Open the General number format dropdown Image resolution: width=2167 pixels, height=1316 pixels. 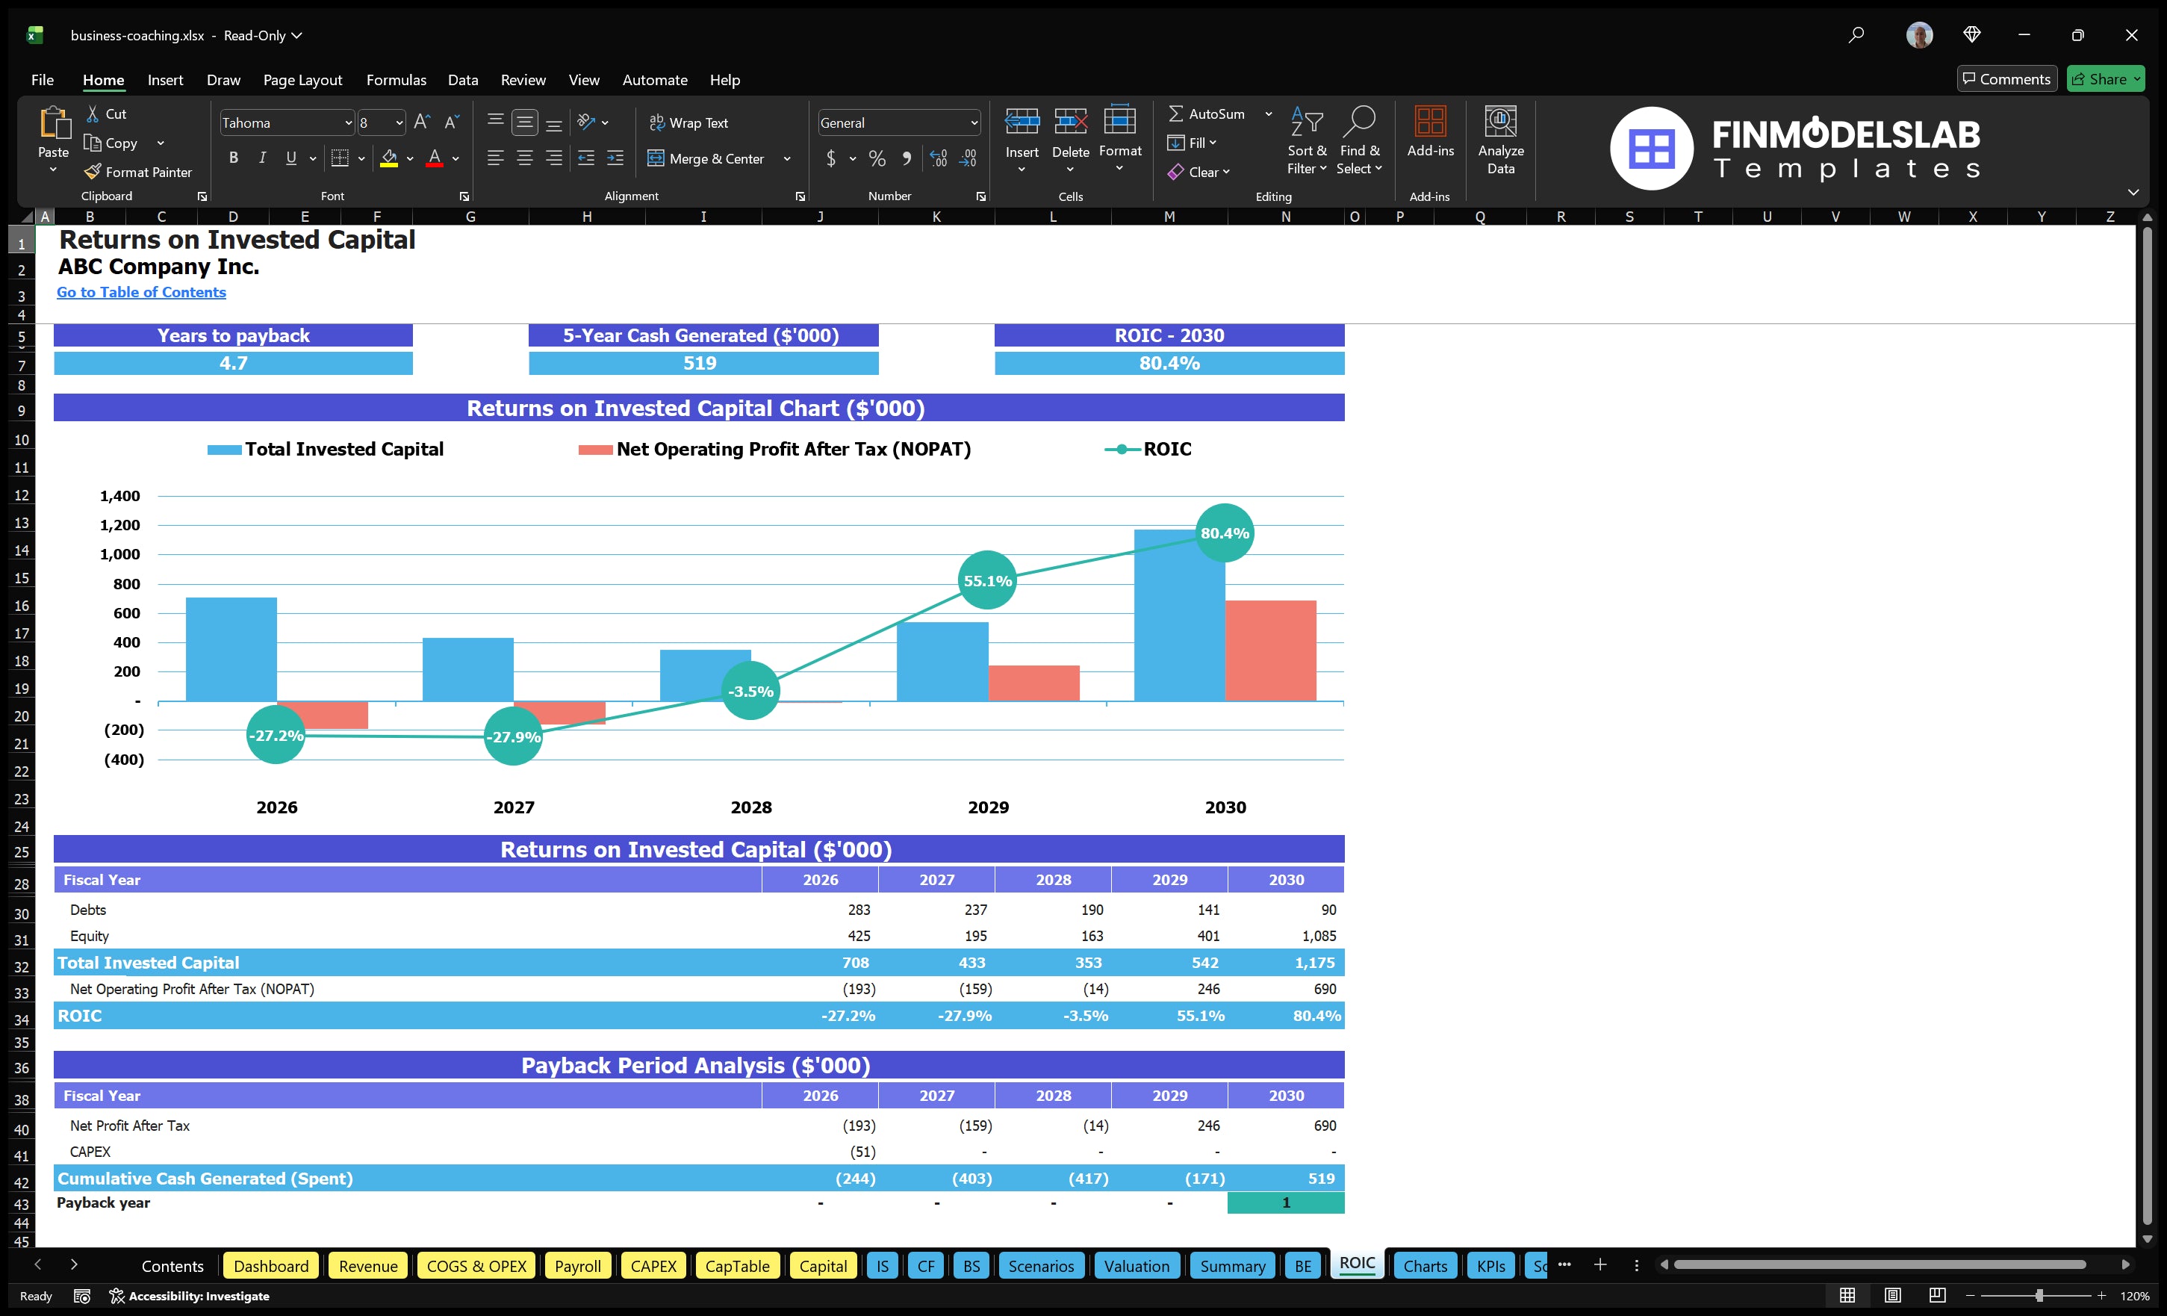click(974, 122)
